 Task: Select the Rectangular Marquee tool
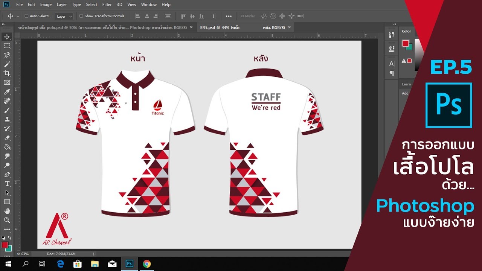[x=7, y=46]
